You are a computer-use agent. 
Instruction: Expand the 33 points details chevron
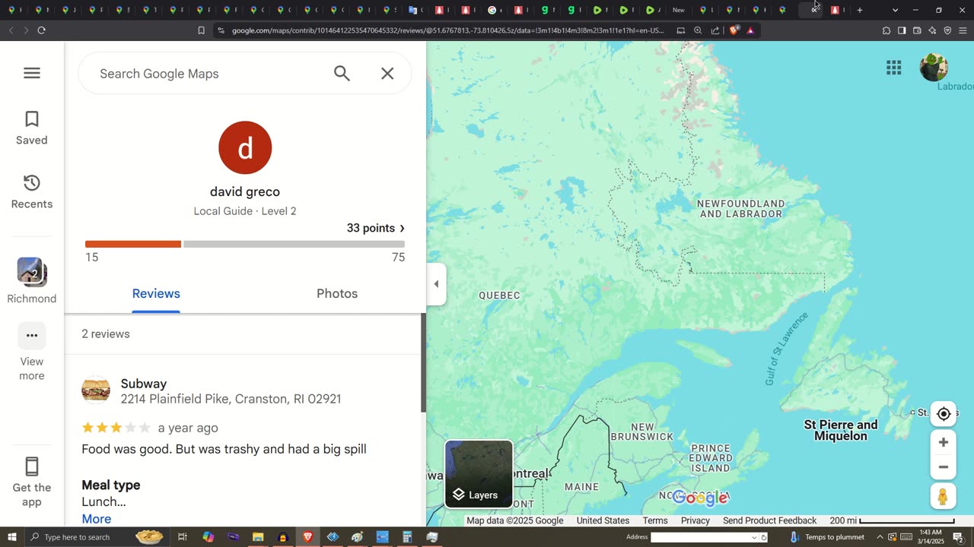(x=403, y=228)
